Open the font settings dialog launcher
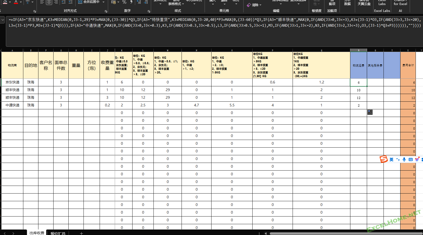The width and height of the screenshot is (423, 235). [35, 11]
